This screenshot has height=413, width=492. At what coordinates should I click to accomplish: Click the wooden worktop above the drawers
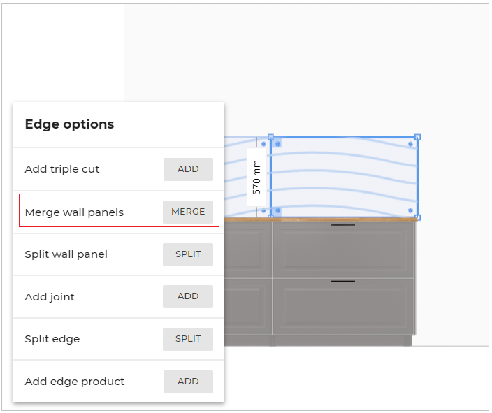click(x=321, y=219)
